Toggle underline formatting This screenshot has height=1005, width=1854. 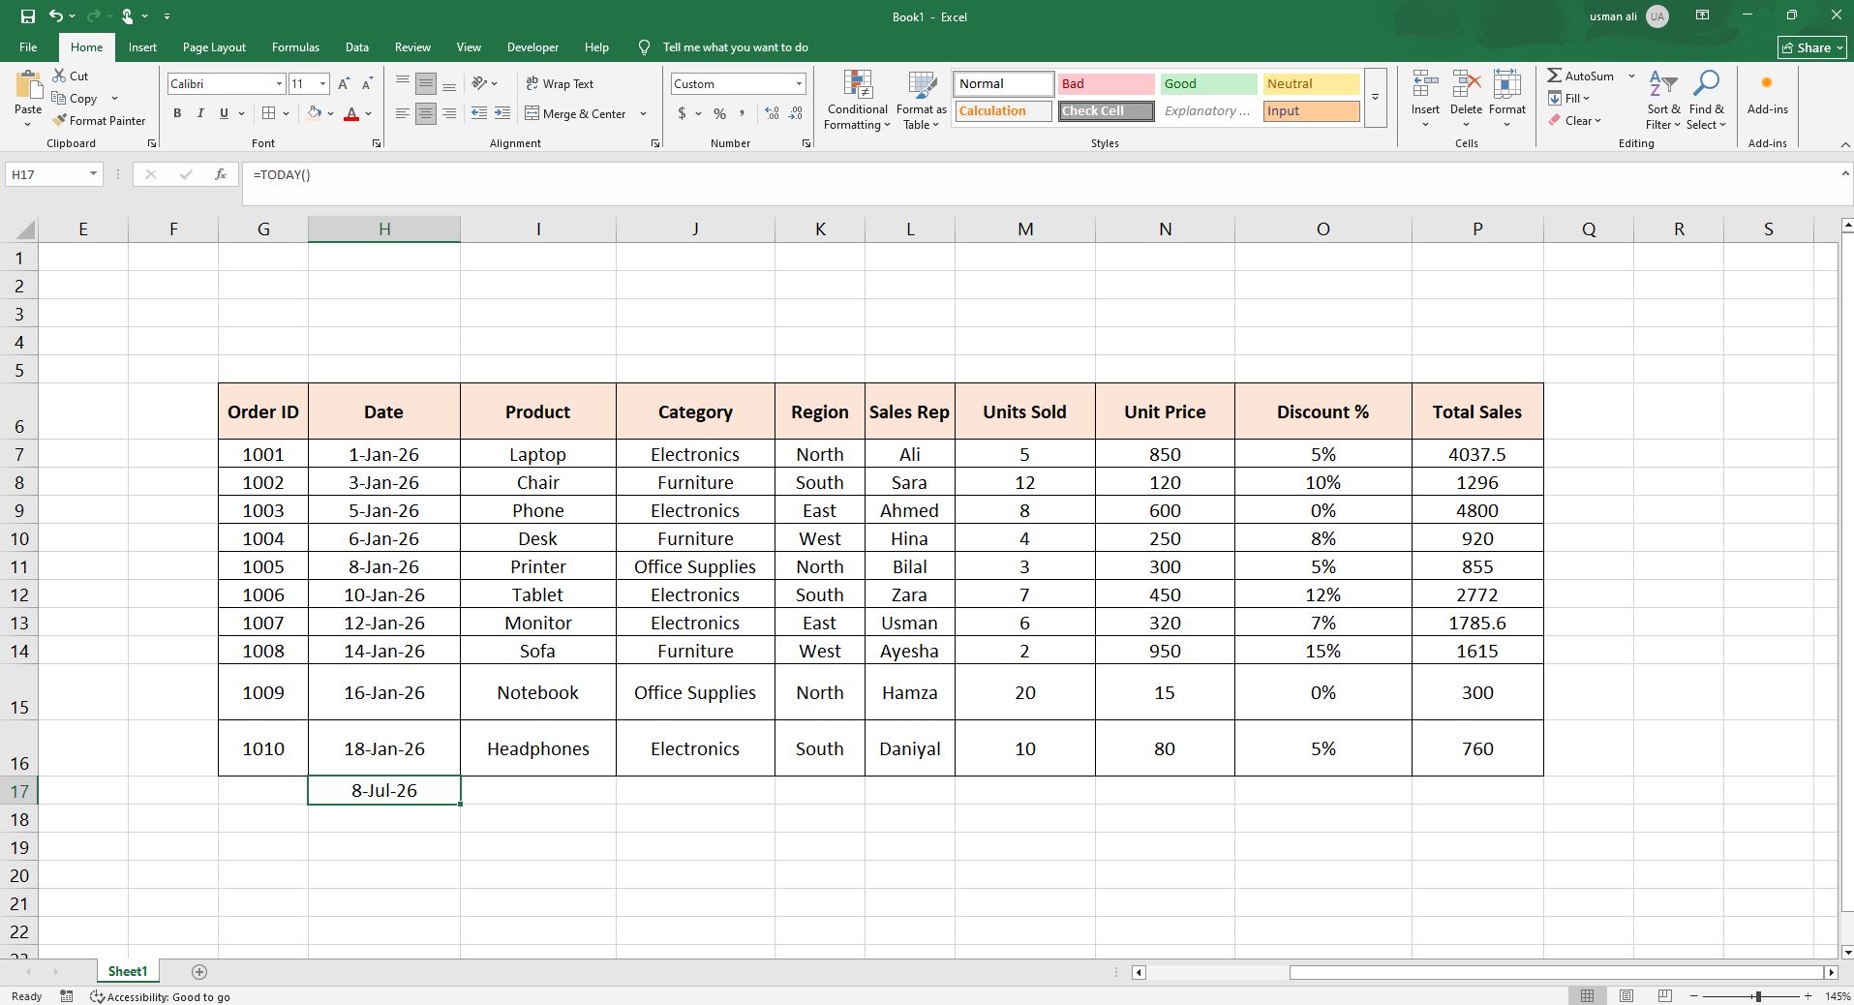[x=224, y=113]
